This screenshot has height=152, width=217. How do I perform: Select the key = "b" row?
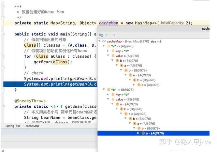tap(153, 95)
